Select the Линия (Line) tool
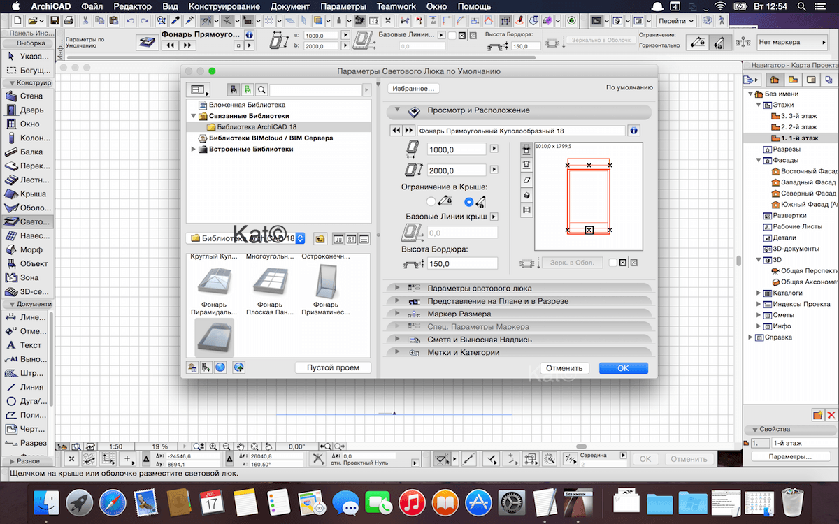This screenshot has width=839, height=524. tap(25, 386)
